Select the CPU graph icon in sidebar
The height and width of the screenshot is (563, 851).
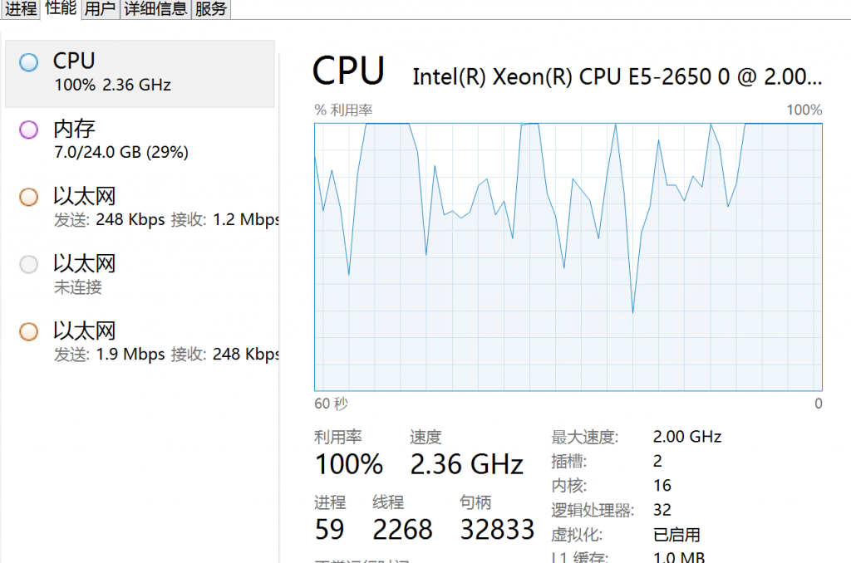(x=28, y=61)
